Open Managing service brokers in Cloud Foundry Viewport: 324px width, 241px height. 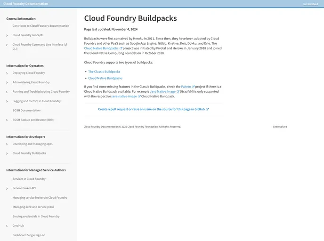[40, 198]
